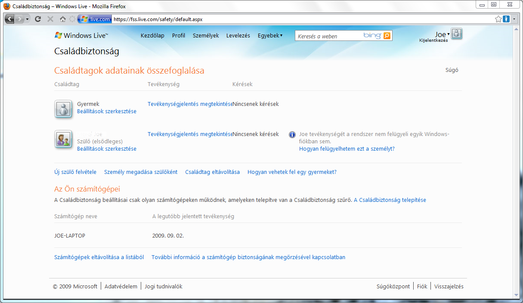Click the Számítógép neve column header
This screenshot has width=523, height=303.
76,216
